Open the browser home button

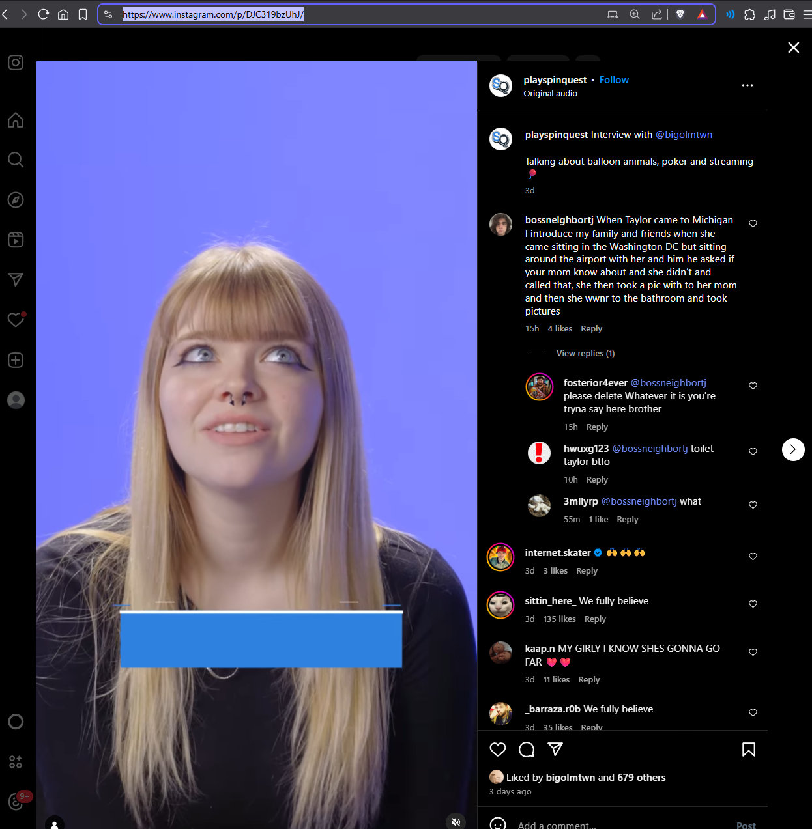(63, 14)
